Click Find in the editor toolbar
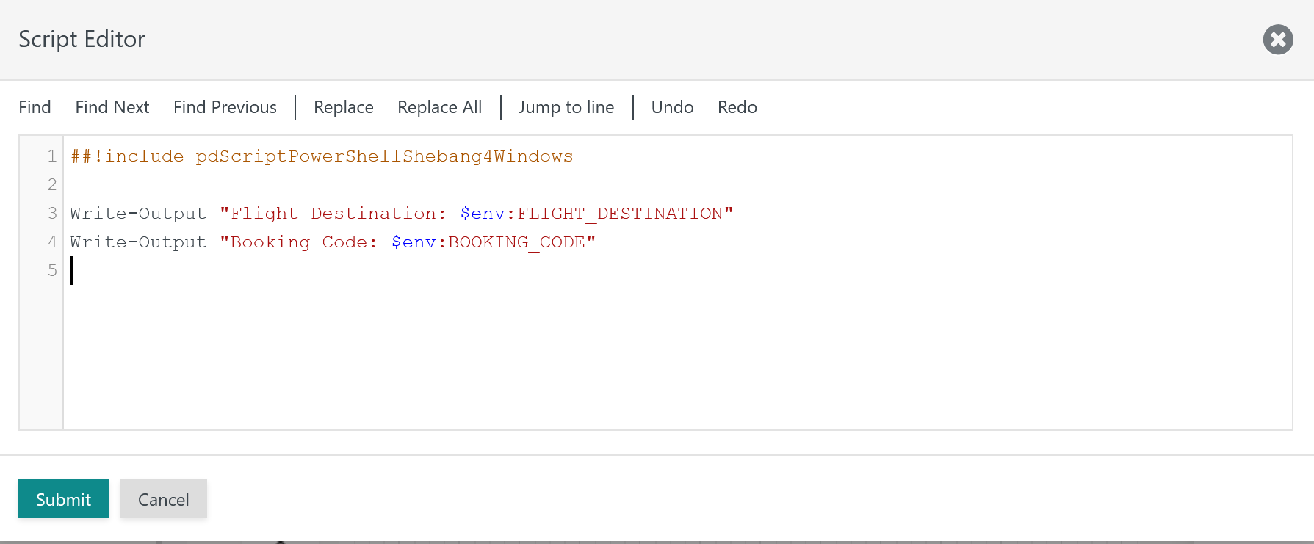Viewport: 1314px width, 544px height. [x=35, y=107]
